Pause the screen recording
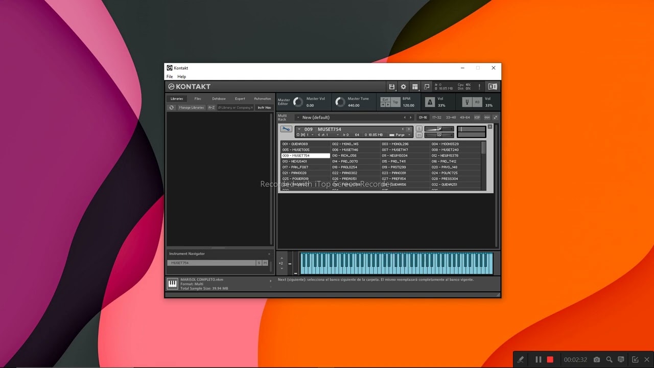 pyautogui.click(x=538, y=360)
